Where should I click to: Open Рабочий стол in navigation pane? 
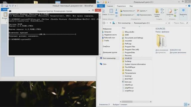pos(110,38)
